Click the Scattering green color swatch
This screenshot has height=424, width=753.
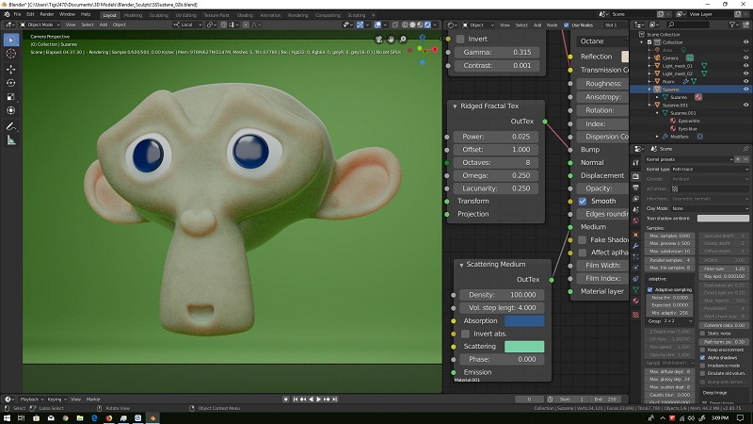[x=524, y=347]
